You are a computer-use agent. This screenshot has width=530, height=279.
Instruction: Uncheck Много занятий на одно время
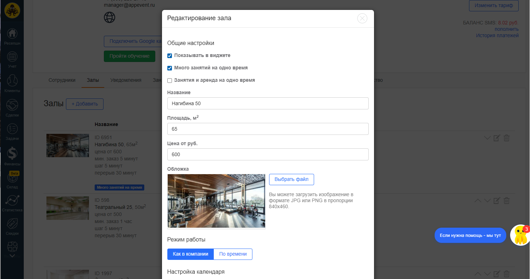point(170,68)
